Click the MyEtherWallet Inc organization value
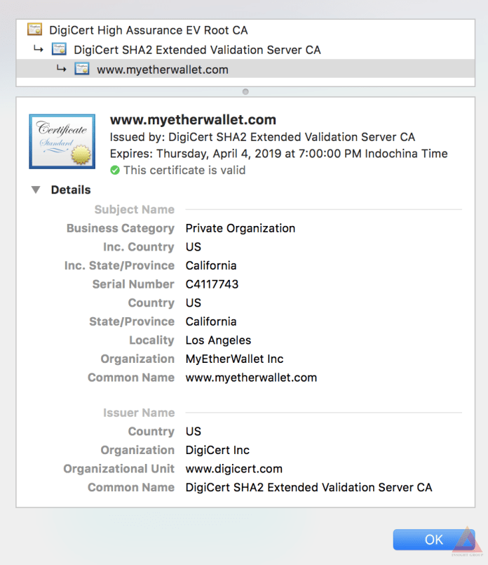Image resolution: width=488 pixels, height=565 pixels. (234, 359)
